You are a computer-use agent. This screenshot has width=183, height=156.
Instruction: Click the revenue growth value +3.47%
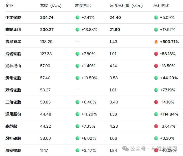click(x=89, y=150)
